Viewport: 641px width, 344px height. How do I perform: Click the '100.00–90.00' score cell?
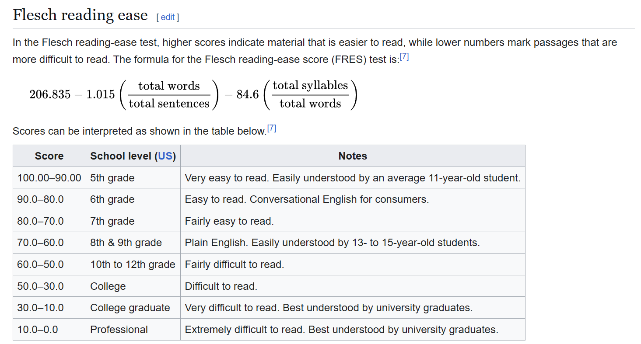49,178
